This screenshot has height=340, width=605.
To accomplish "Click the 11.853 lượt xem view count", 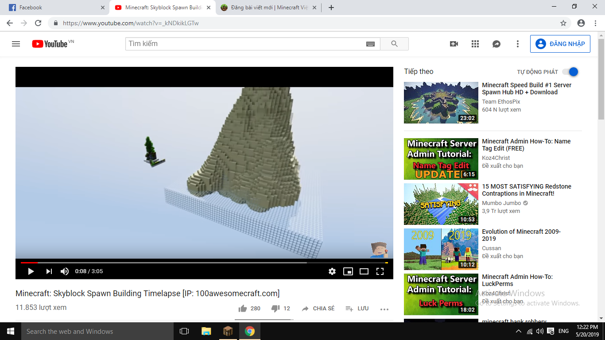I will [41, 308].
